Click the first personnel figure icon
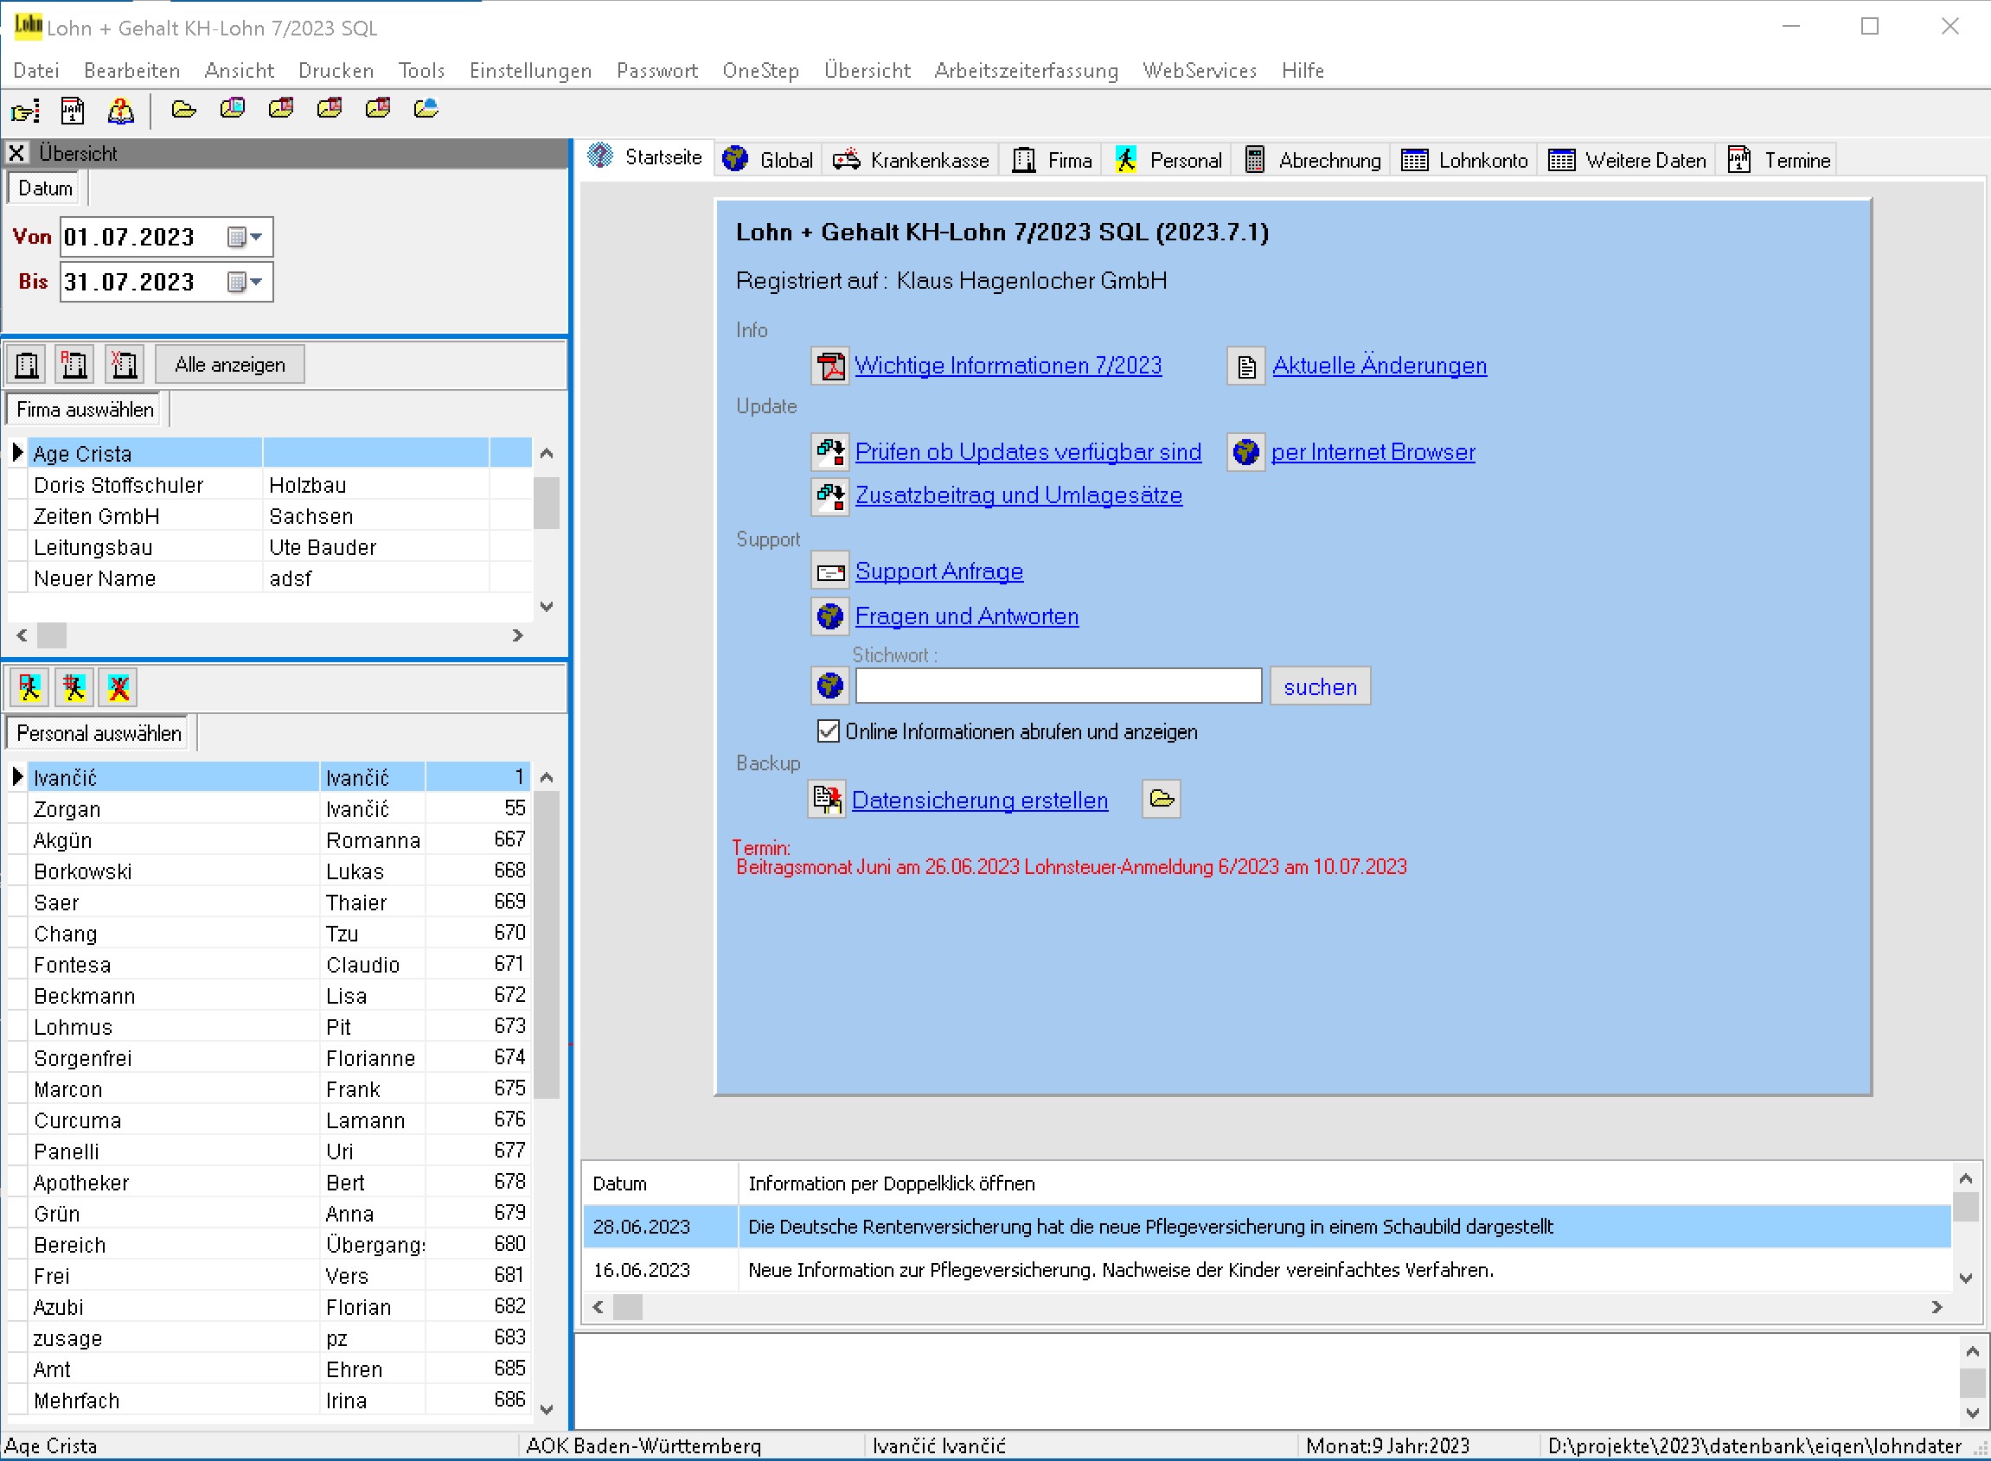 [x=29, y=687]
